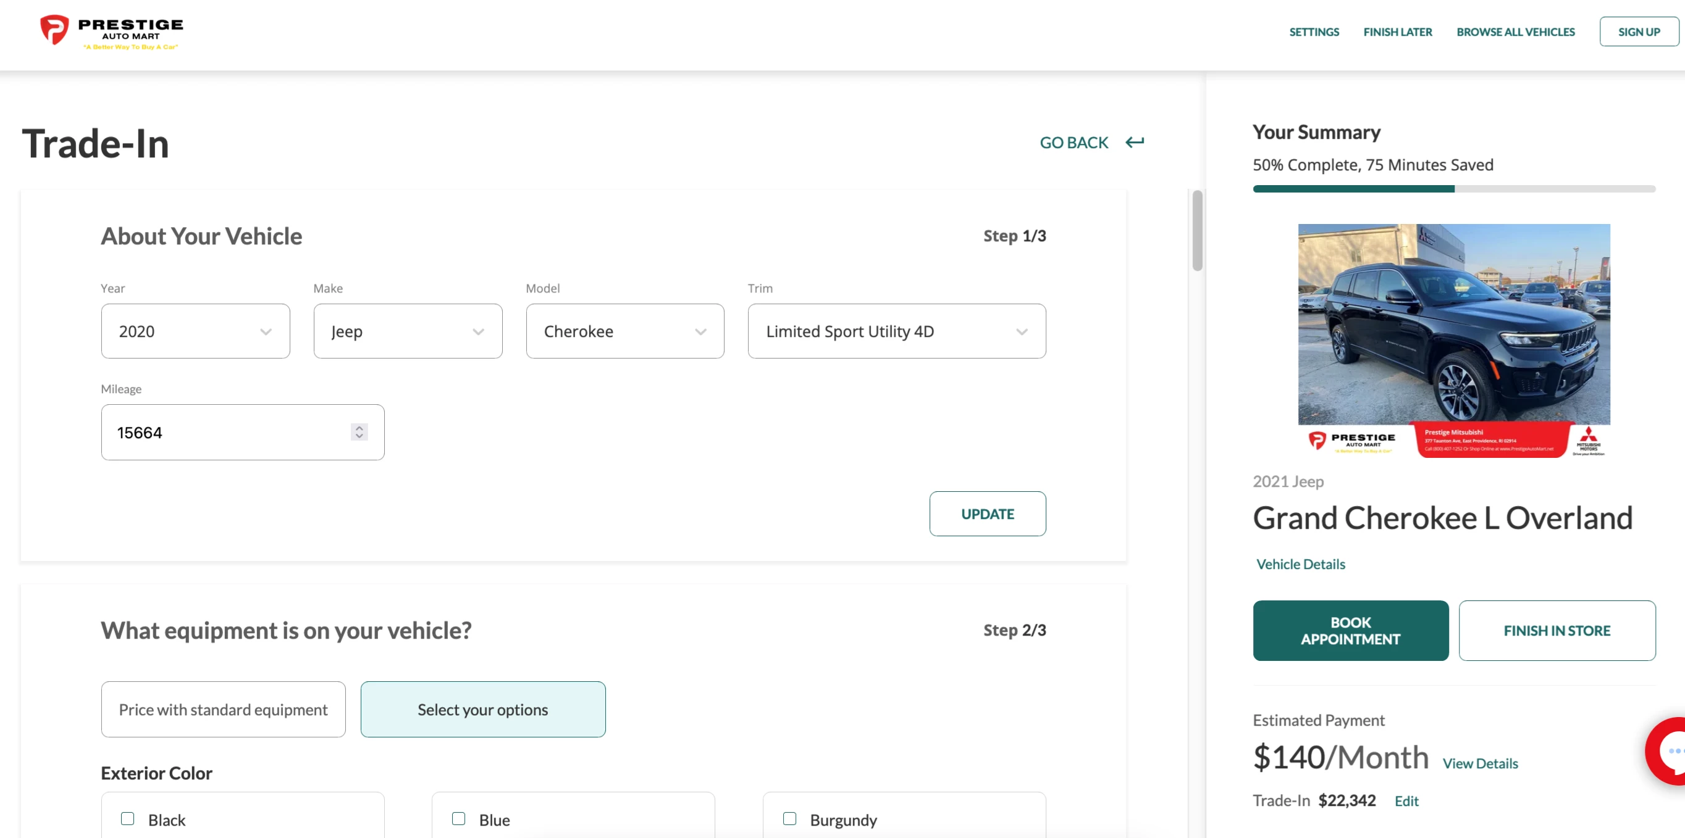
Task: Click Finish Later in header
Action: point(1397,31)
